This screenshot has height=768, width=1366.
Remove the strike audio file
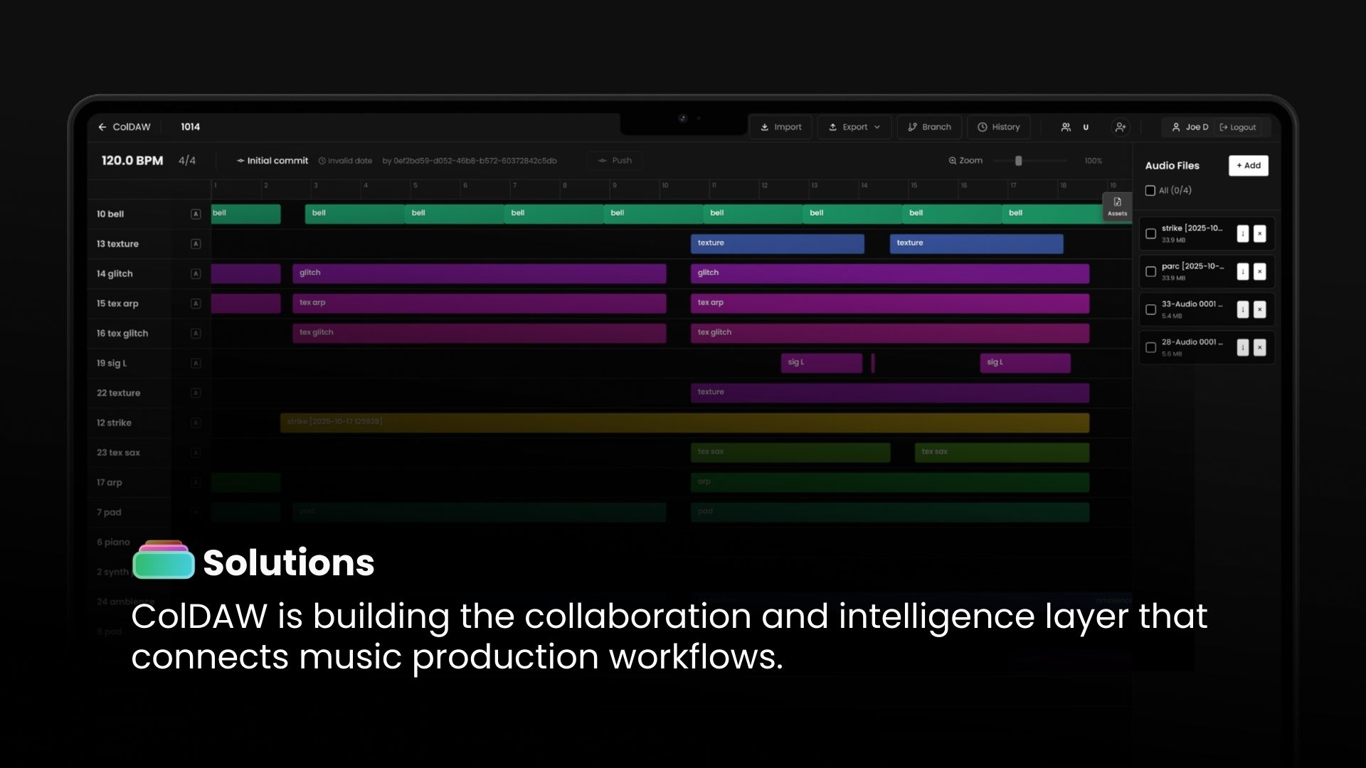tap(1260, 234)
